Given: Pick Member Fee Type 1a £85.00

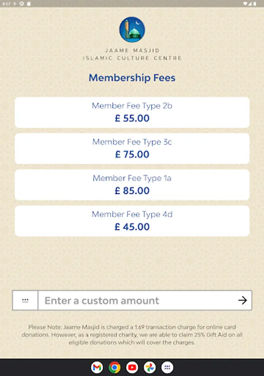Looking at the screenshot, I should coord(132,185).
